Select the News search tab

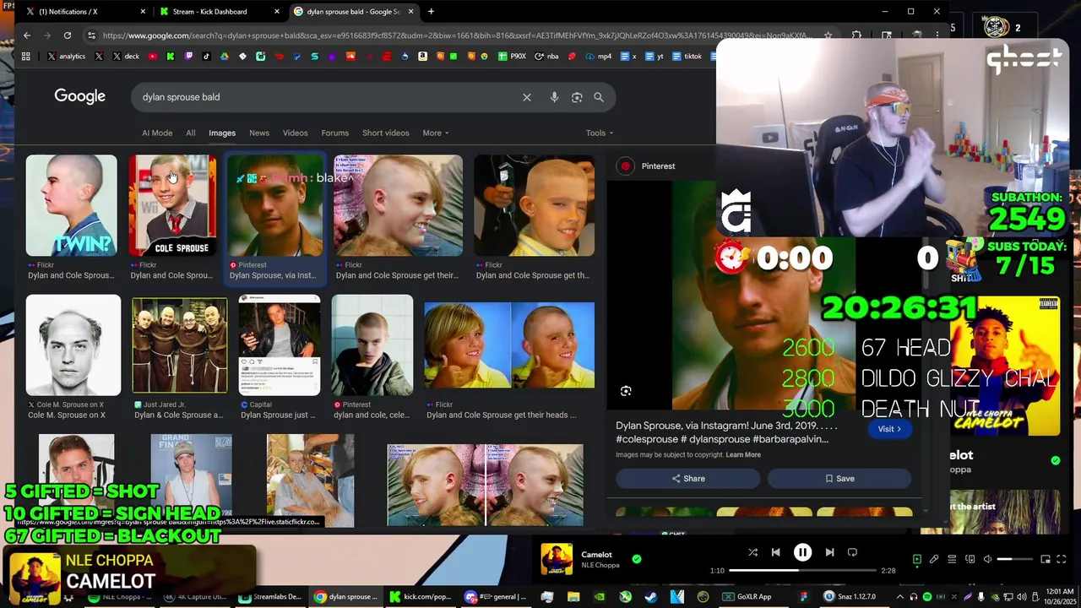(259, 133)
